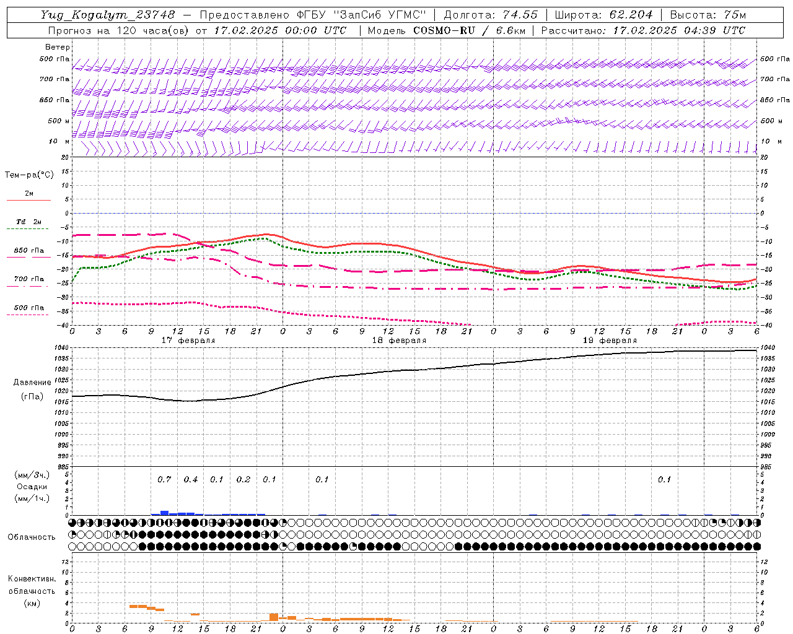Screen dimensions: 793x634
Task: Click the 500 гПа temperature legend label
Action: point(29,308)
